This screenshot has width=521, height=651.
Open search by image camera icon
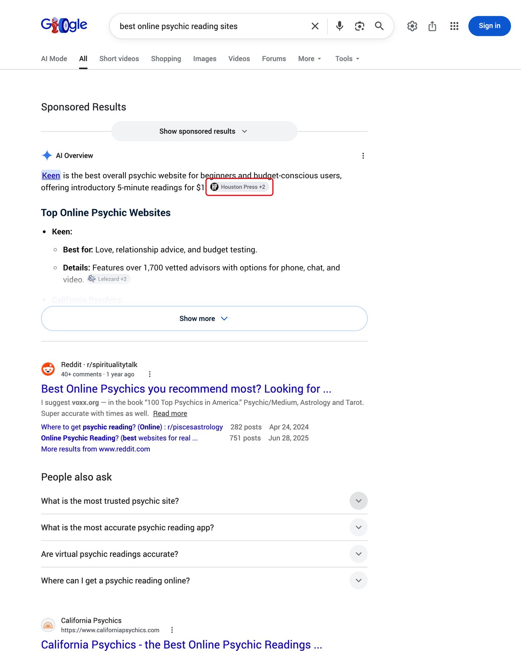(359, 26)
